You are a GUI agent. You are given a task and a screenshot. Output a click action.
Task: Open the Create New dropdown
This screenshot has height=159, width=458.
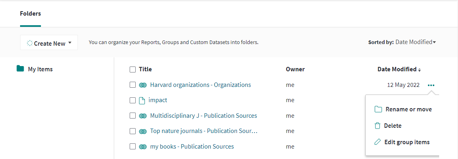pos(49,43)
